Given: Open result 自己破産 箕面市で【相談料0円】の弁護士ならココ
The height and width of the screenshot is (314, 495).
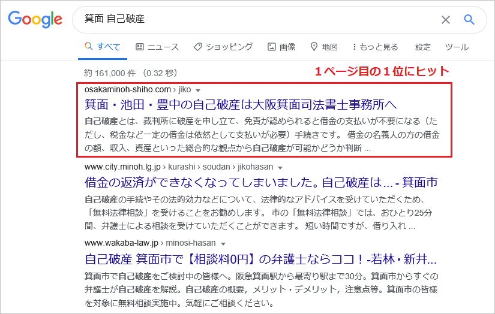Looking at the screenshot, I should 260,259.
